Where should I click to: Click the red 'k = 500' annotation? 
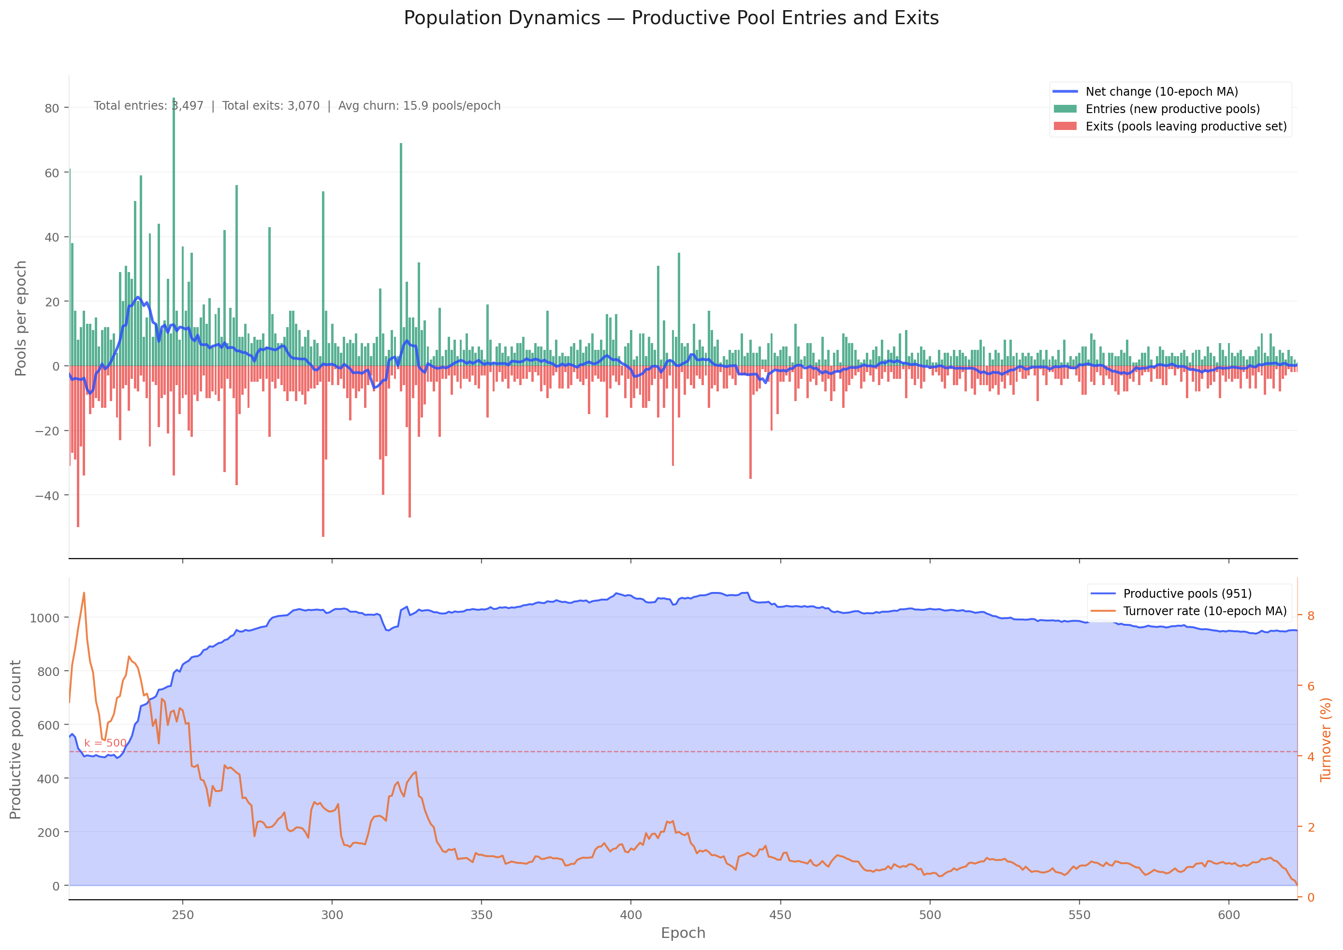click(105, 743)
